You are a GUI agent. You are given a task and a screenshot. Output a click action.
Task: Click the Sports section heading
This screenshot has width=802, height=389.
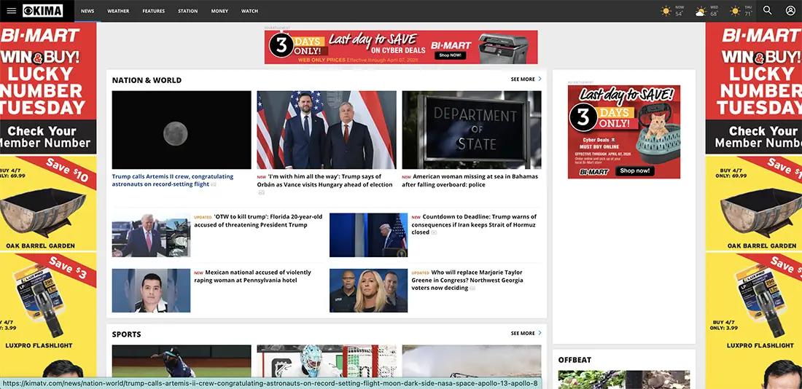126,334
